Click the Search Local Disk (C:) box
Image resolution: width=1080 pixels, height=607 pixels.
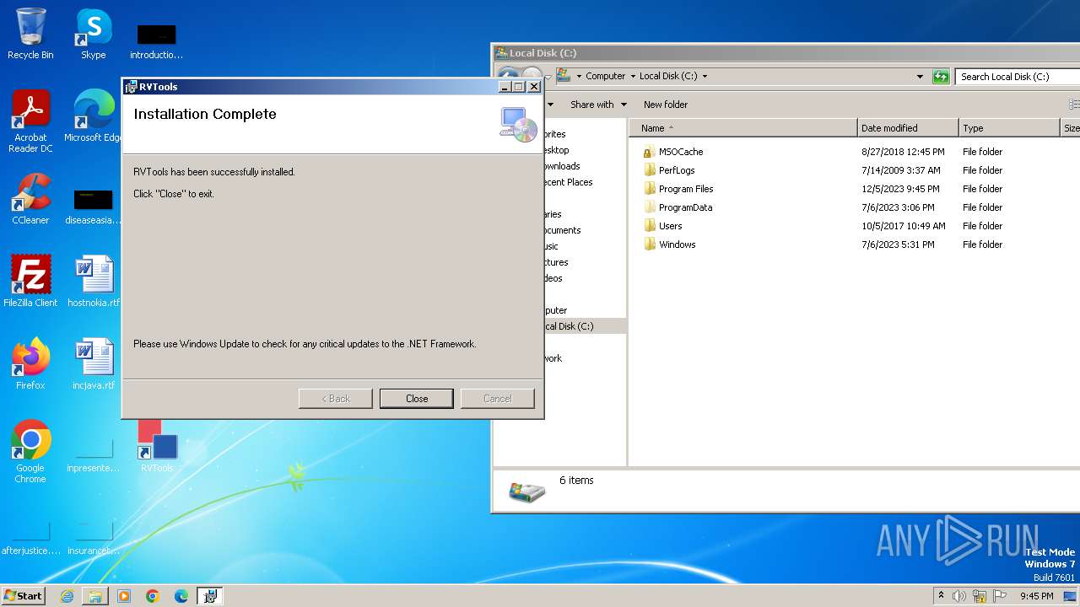[x=1018, y=77]
